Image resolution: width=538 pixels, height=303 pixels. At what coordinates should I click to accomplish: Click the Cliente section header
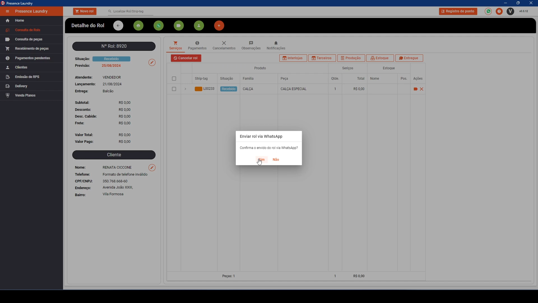coord(114,155)
